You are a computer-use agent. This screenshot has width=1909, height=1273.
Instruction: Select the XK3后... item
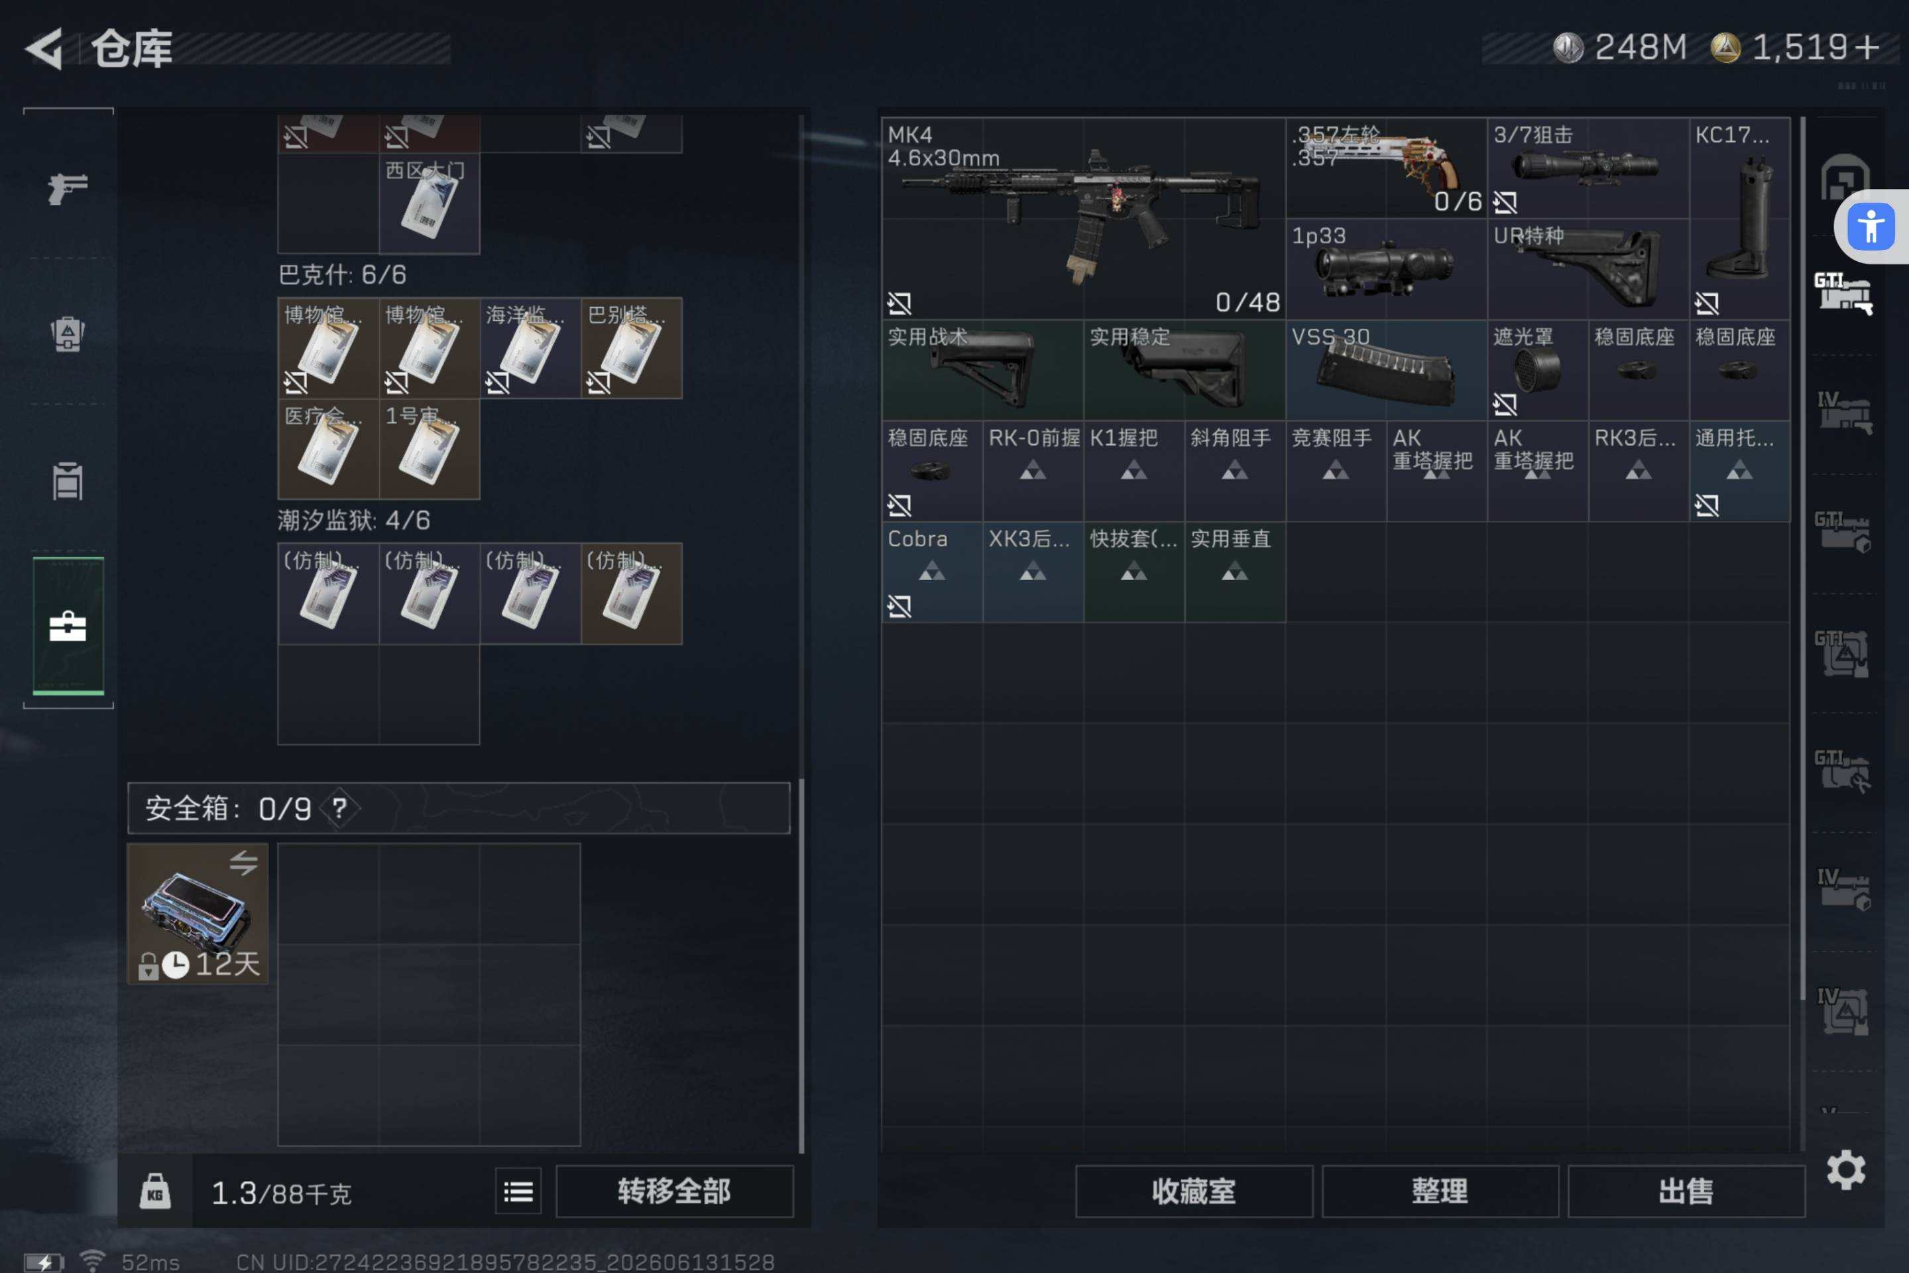tap(1033, 572)
